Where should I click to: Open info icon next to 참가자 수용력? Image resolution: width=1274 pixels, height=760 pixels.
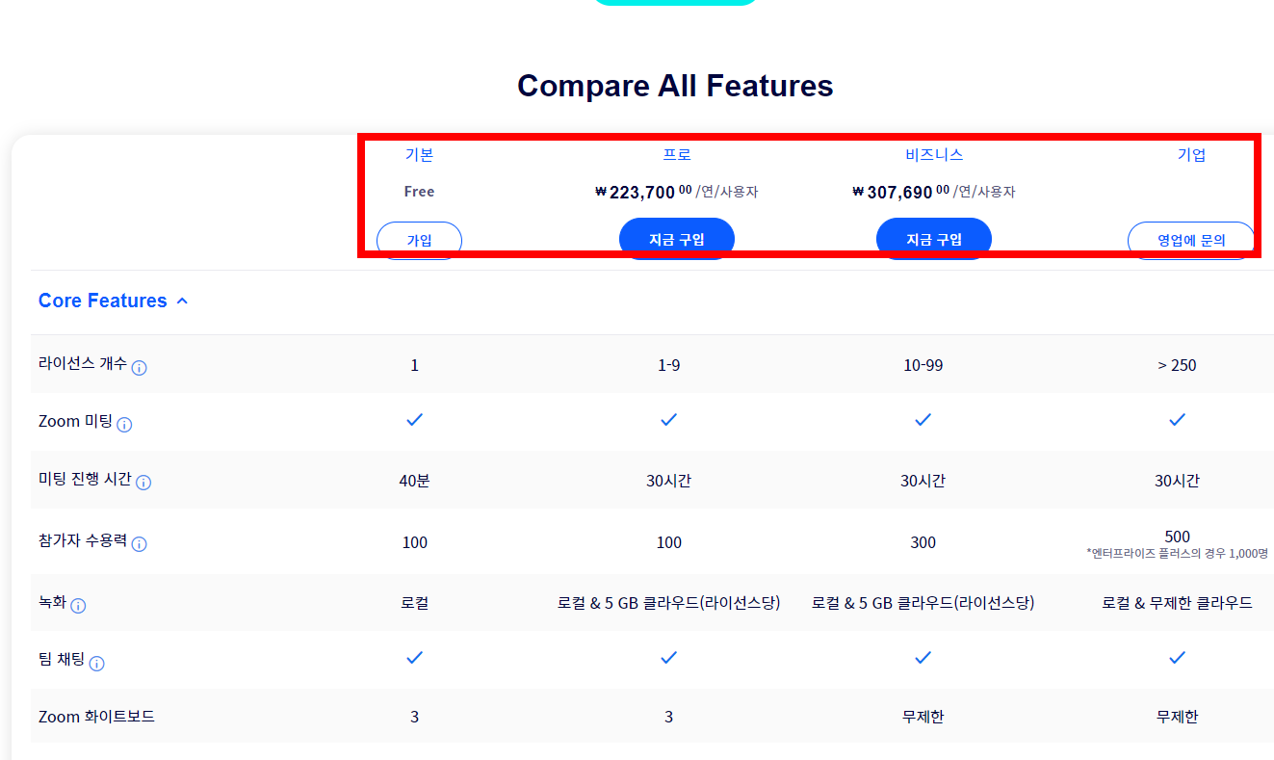point(139,544)
